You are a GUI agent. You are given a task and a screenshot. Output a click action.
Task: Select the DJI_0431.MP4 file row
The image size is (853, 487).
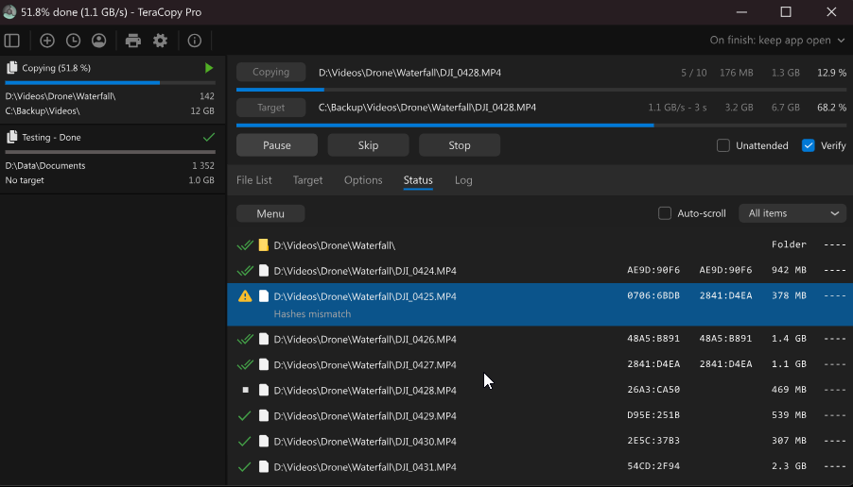point(540,467)
